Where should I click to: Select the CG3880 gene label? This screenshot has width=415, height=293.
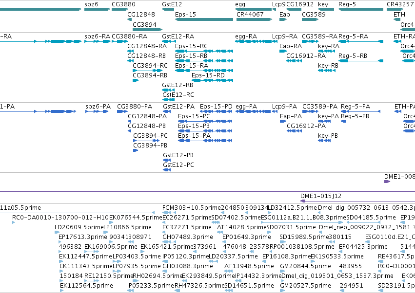pos(123,4)
